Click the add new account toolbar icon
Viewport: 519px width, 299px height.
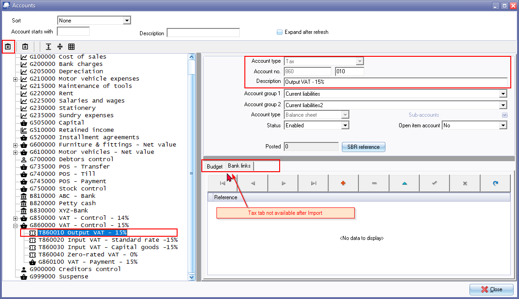[25, 47]
